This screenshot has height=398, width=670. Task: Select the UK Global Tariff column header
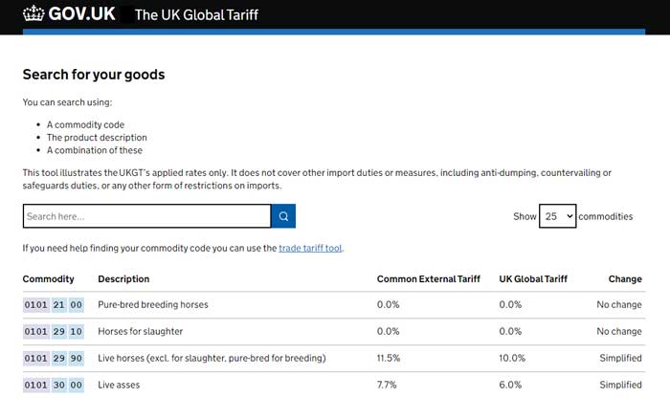533,278
